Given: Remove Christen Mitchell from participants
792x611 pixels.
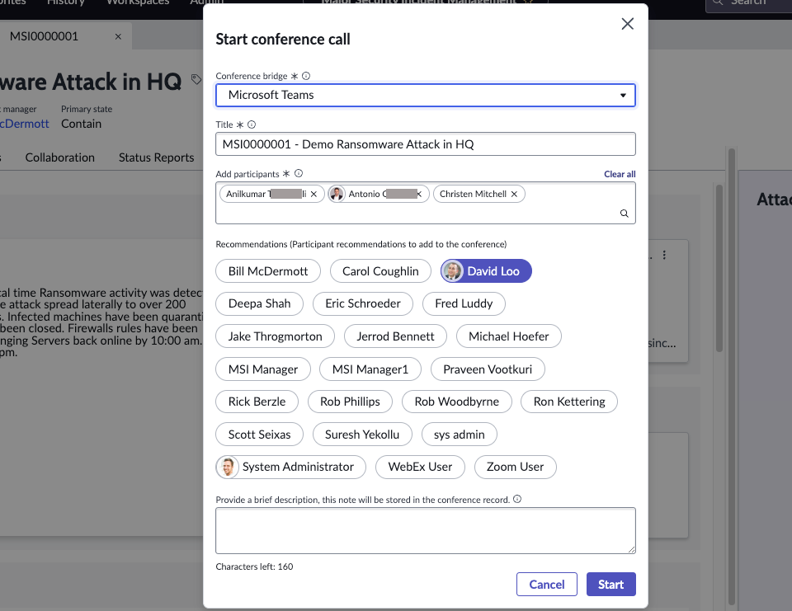Looking at the screenshot, I should click(514, 194).
